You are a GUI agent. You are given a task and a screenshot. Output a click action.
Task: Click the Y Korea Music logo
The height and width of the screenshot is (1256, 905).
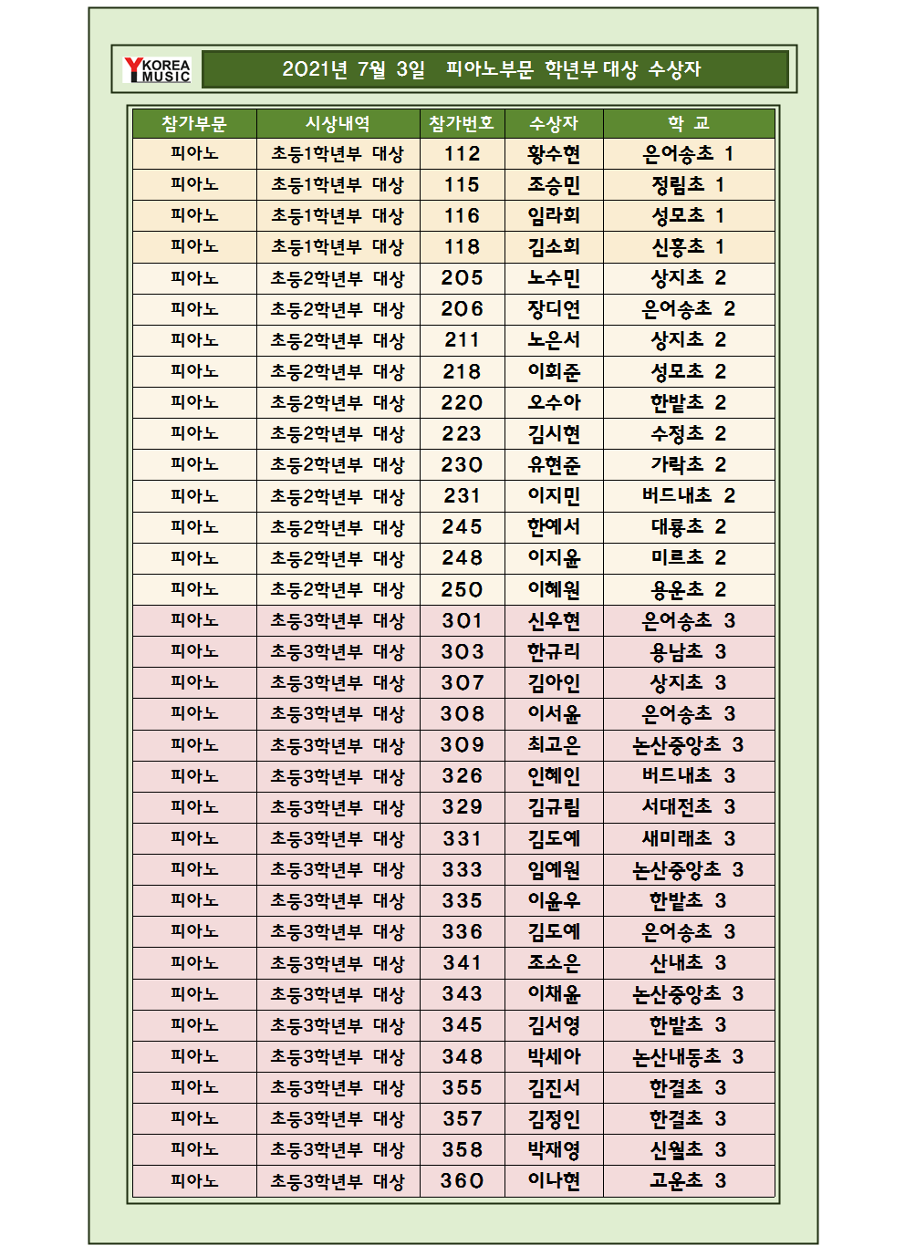click(x=157, y=69)
